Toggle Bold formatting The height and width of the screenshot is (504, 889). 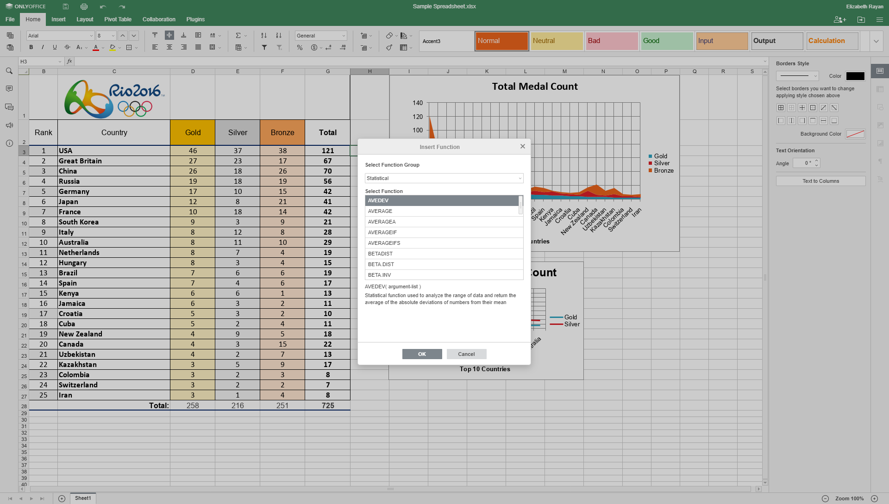click(x=31, y=47)
